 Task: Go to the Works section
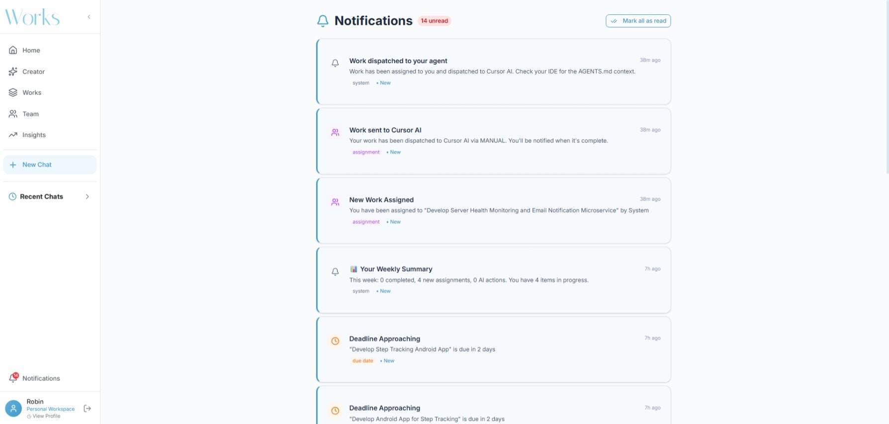(50, 92)
